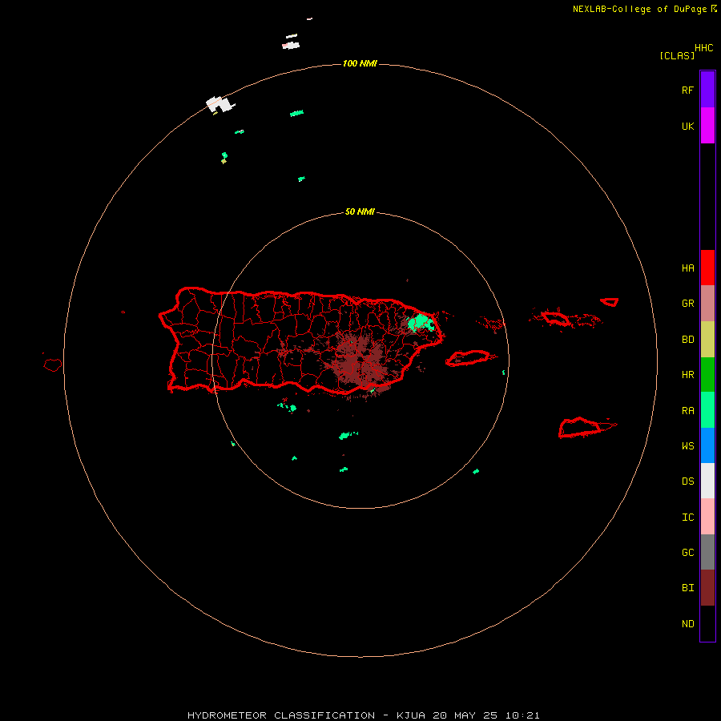The image size is (721, 721).
Task: Click the RA light green legend swatch
Action: click(707, 410)
